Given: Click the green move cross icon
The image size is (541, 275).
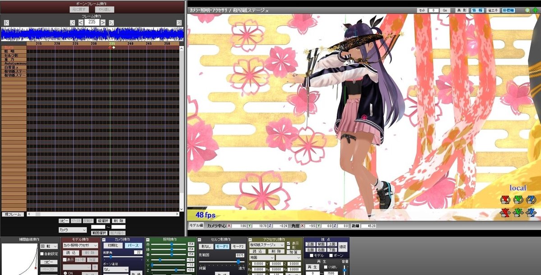Looking at the screenshot, I should pyautogui.click(x=535, y=10).
